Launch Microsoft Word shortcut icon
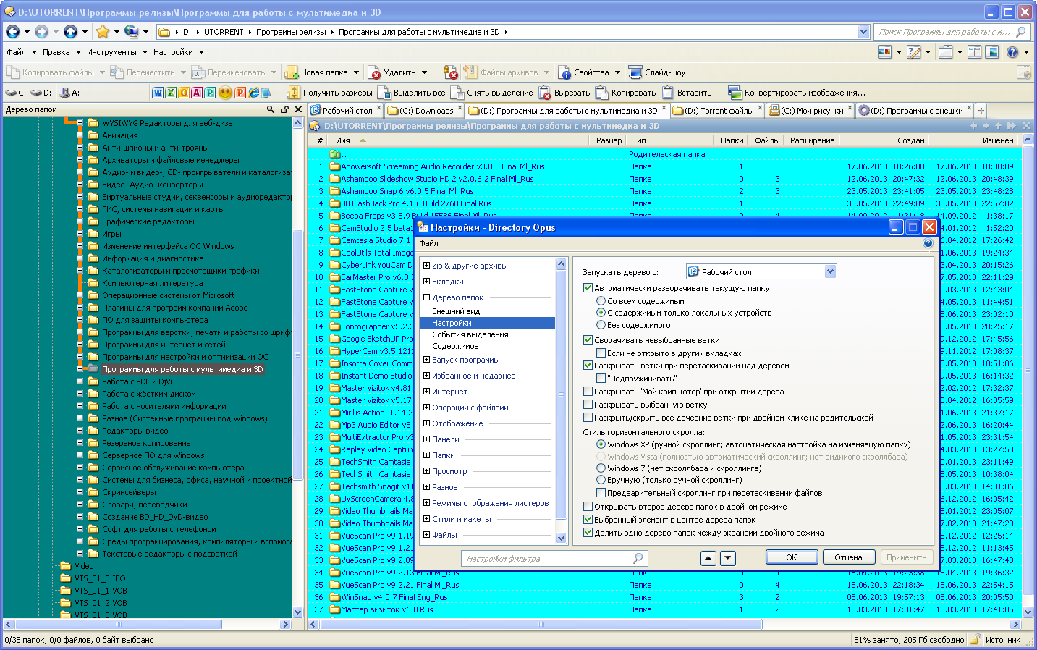 (x=158, y=93)
